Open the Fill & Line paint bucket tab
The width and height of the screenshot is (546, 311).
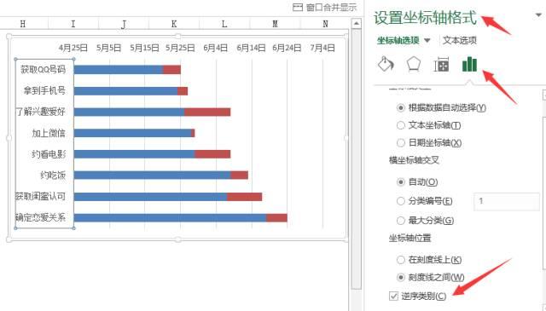coord(386,65)
